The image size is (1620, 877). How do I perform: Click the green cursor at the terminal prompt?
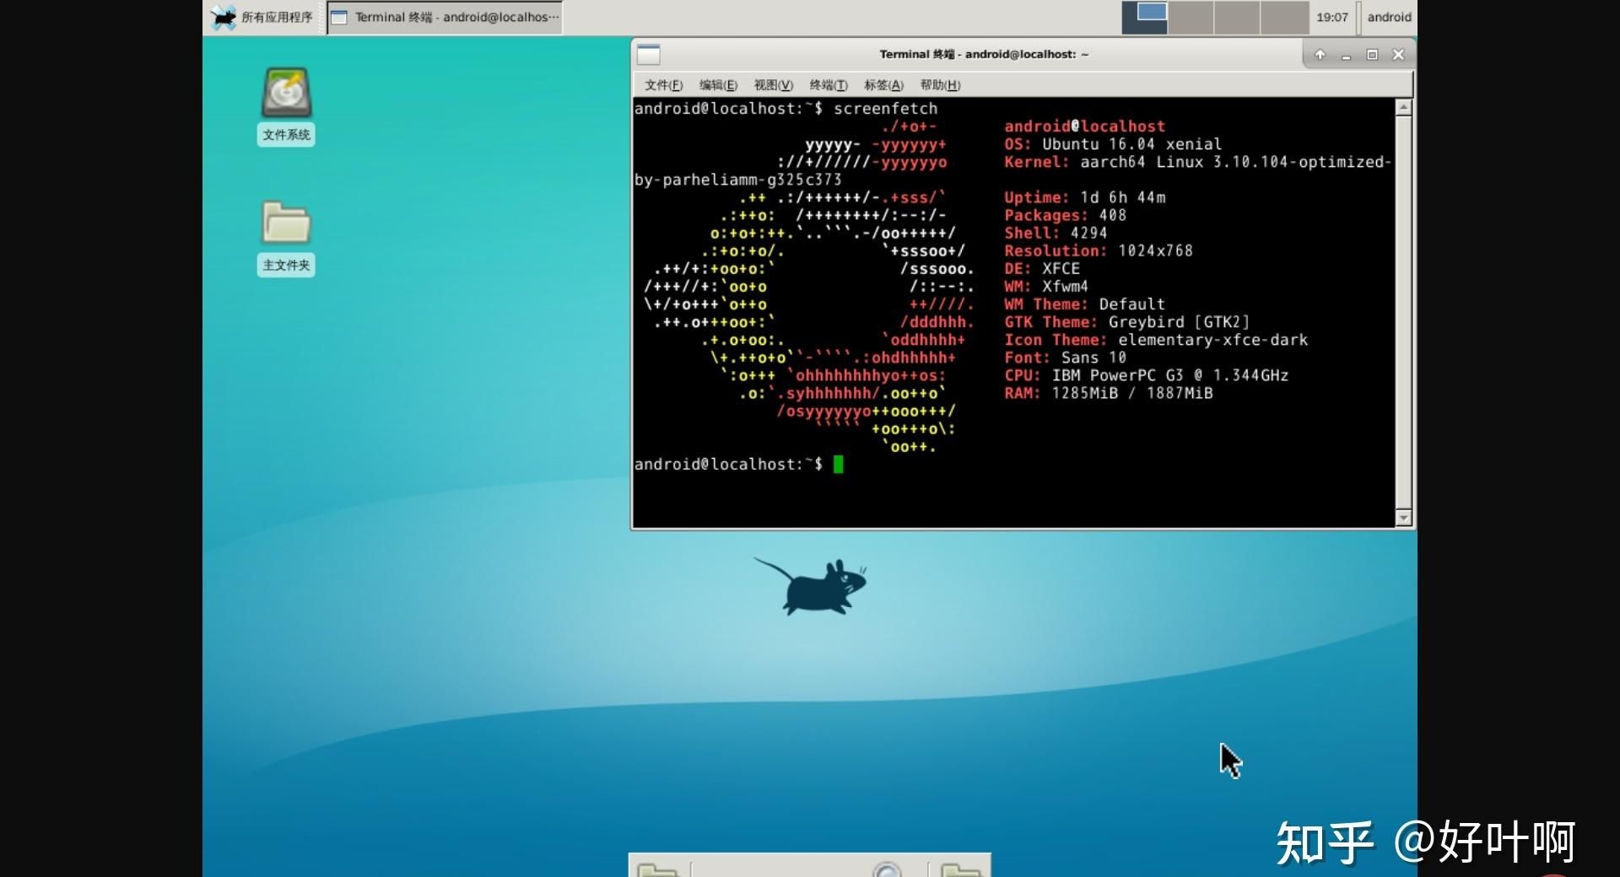[838, 464]
